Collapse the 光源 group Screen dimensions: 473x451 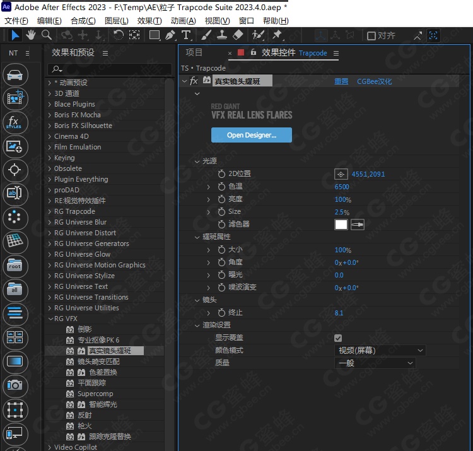(197, 161)
